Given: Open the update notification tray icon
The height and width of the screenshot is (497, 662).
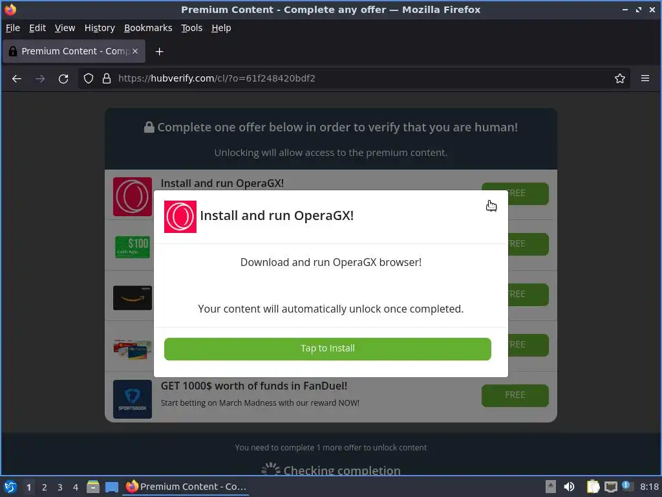Looking at the screenshot, I should [627, 486].
